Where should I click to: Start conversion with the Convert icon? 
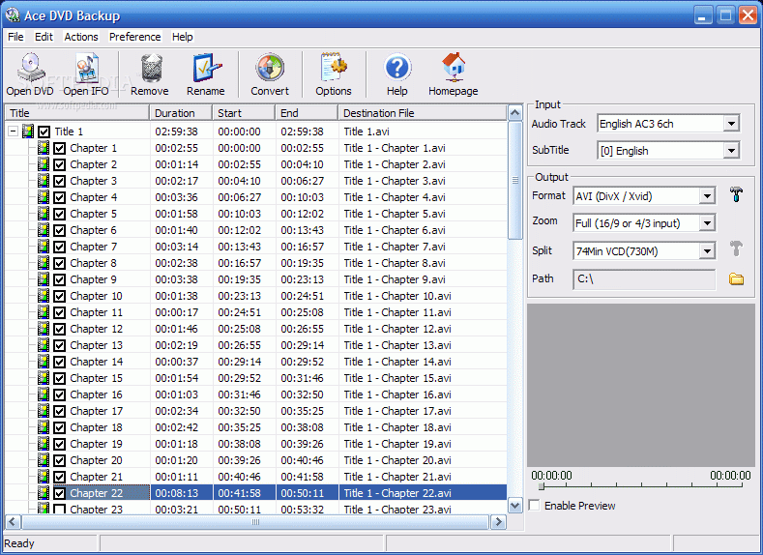coord(270,68)
